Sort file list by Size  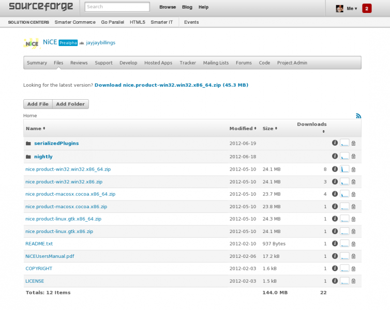270,129
